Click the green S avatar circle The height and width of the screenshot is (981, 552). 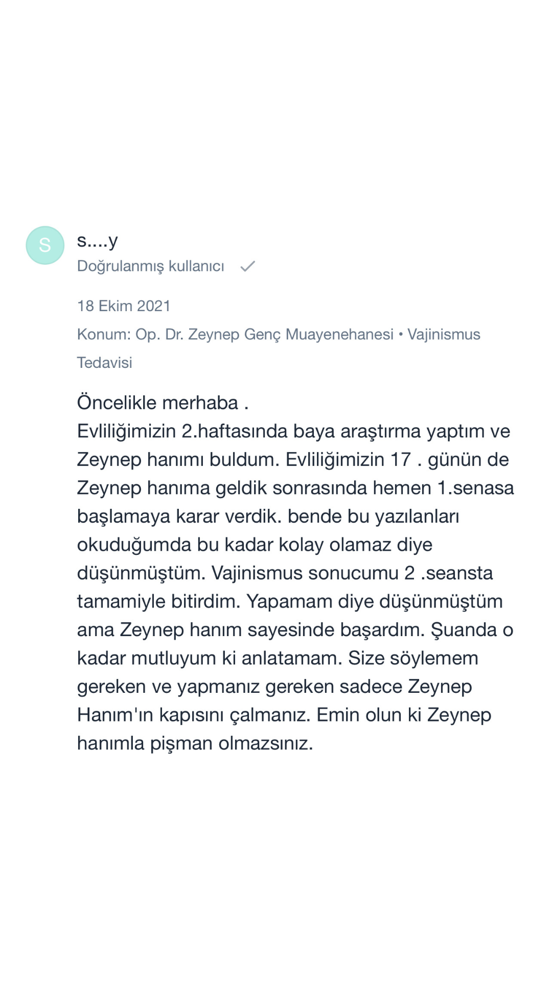[45, 245]
